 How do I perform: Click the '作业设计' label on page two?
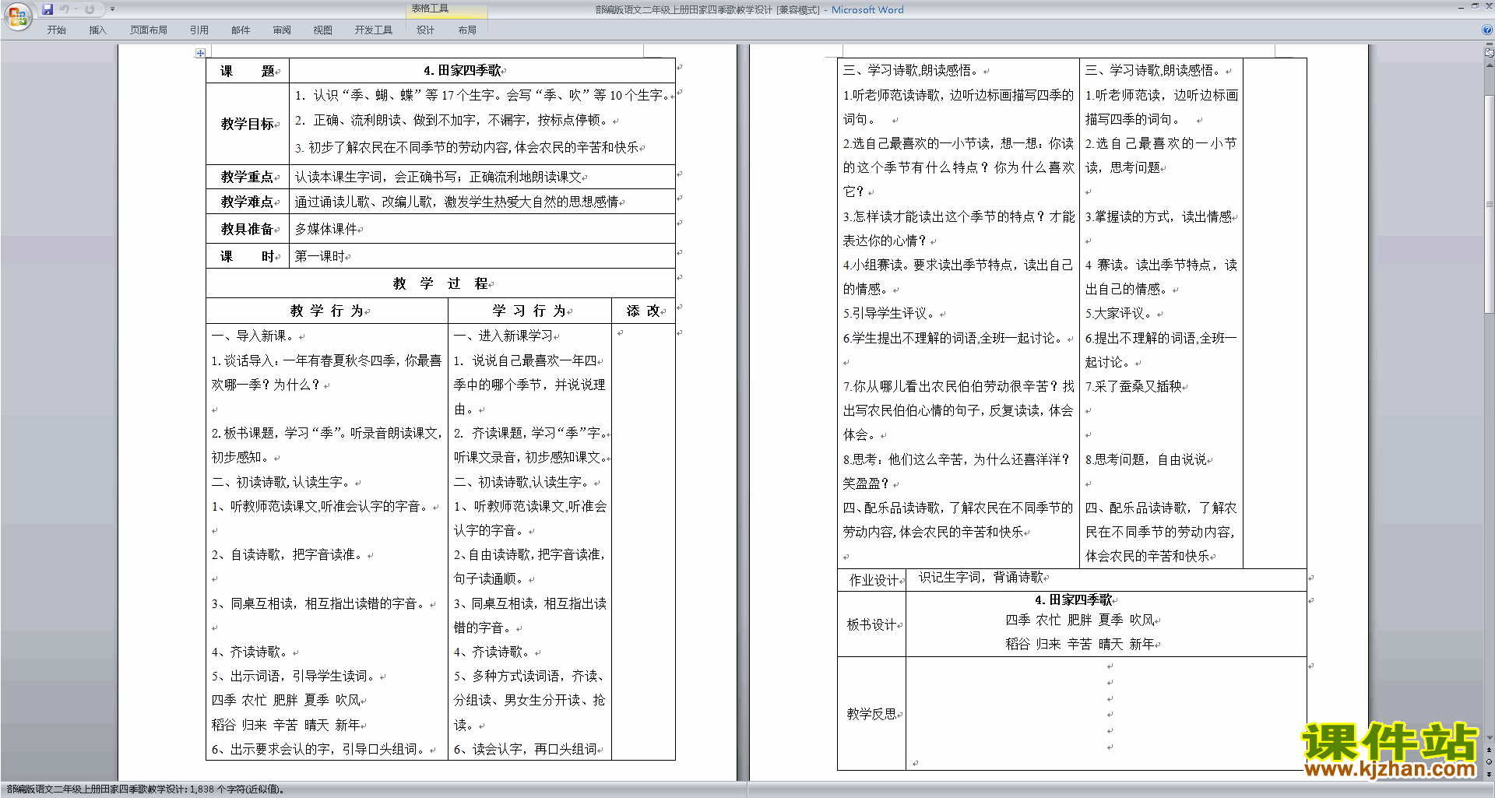[x=874, y=580]
